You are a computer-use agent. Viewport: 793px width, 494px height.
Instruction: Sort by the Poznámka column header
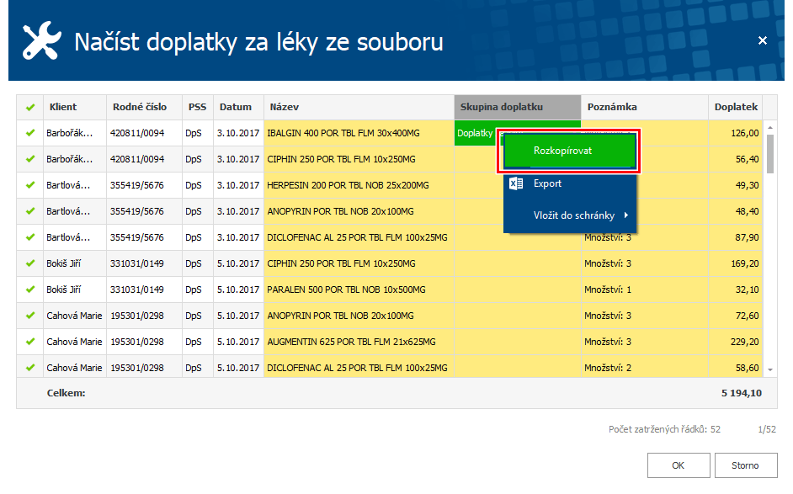click(x=644, y=107)
